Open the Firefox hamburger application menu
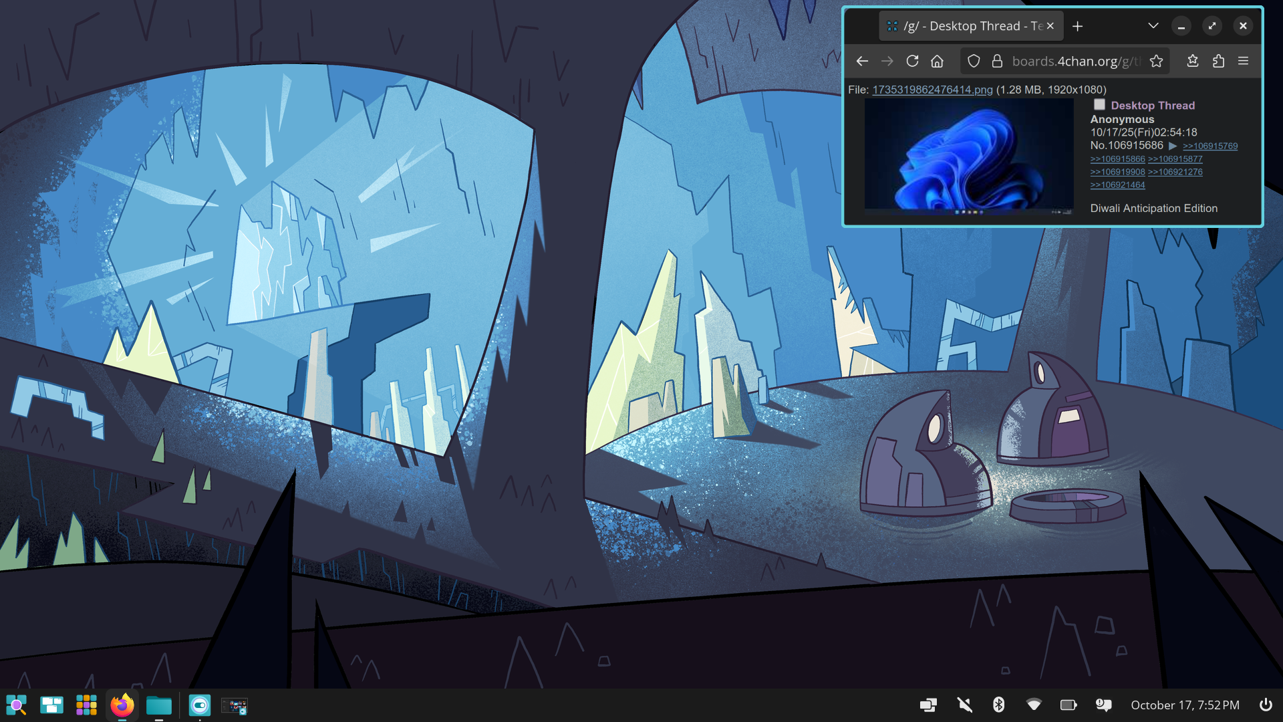Screen dimensions: 1283x722 pos(1243,61)
